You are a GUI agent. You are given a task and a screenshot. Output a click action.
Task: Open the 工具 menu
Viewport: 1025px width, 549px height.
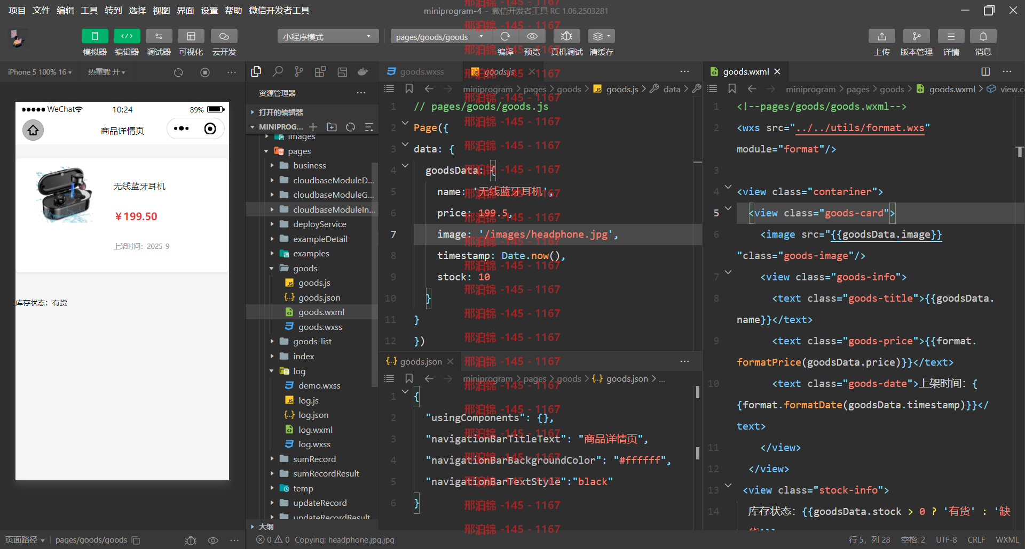pyautogui.click(x=89, y=10)
